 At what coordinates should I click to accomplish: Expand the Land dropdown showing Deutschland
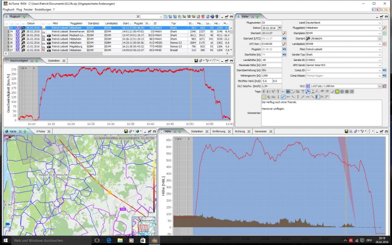click(x=380, y=23)
